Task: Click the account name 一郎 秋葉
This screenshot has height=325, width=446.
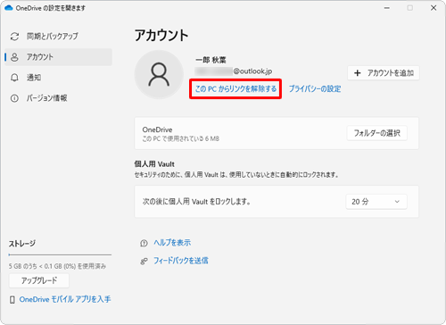Action: point(211,60)
